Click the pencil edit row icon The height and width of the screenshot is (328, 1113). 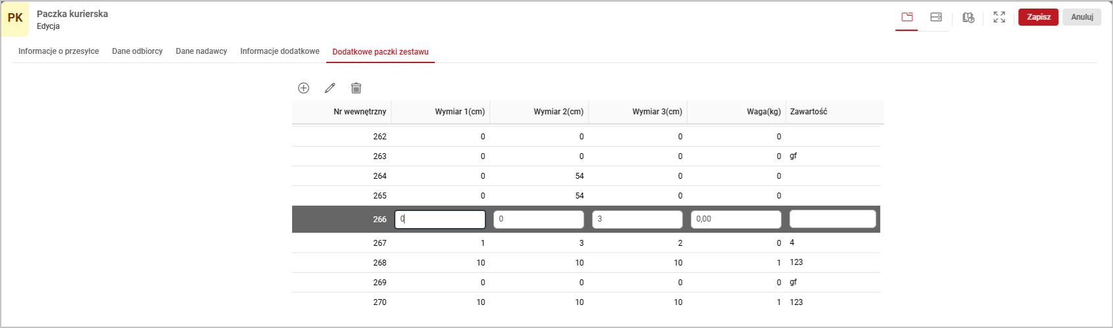[x=330, y=88]
